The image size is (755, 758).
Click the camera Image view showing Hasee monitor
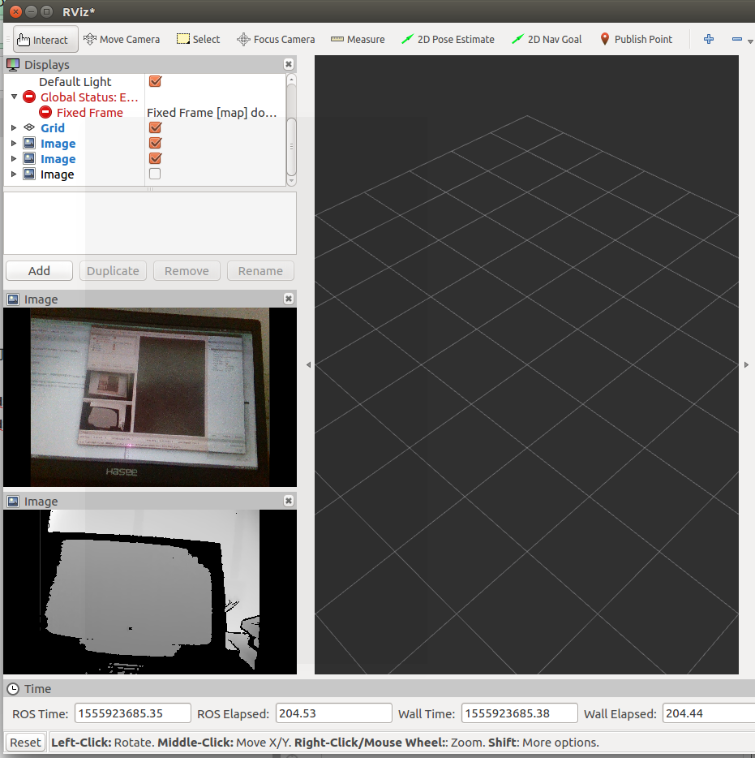[150, 397]
